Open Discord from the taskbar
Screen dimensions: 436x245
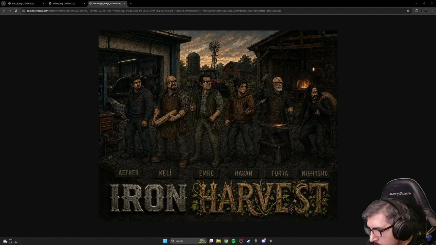pyautogui.click(x=264, y=241)
